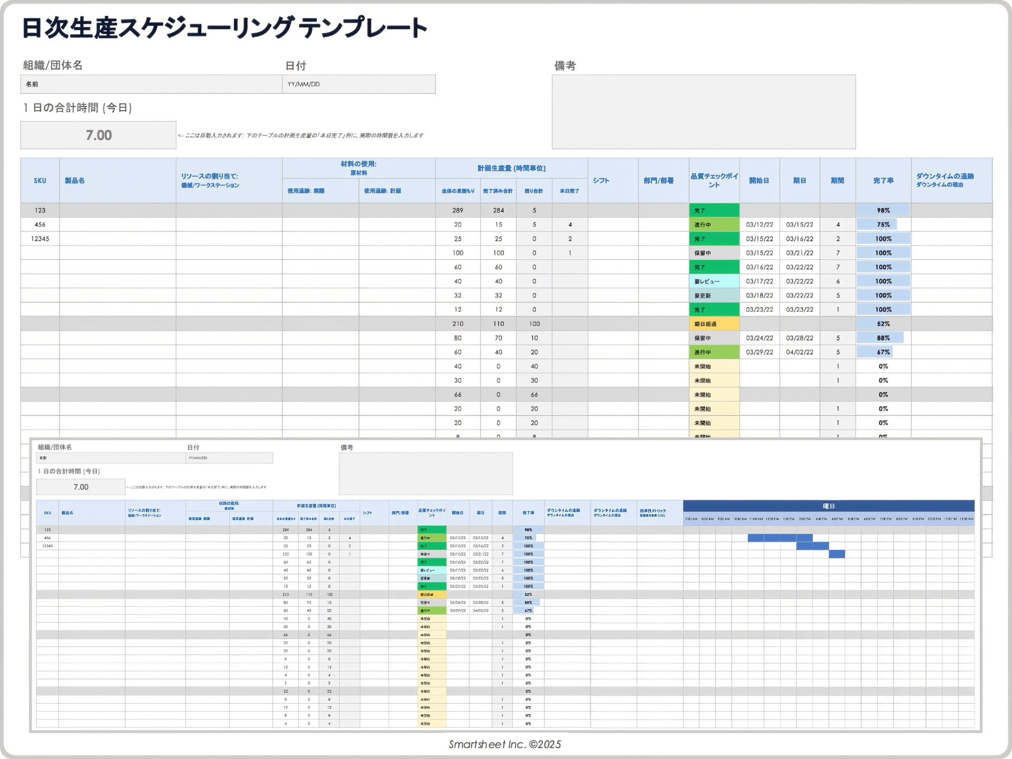Click the 本日完了 sub-header
This screenshot has height=759, width=1012.
point(570,191)
